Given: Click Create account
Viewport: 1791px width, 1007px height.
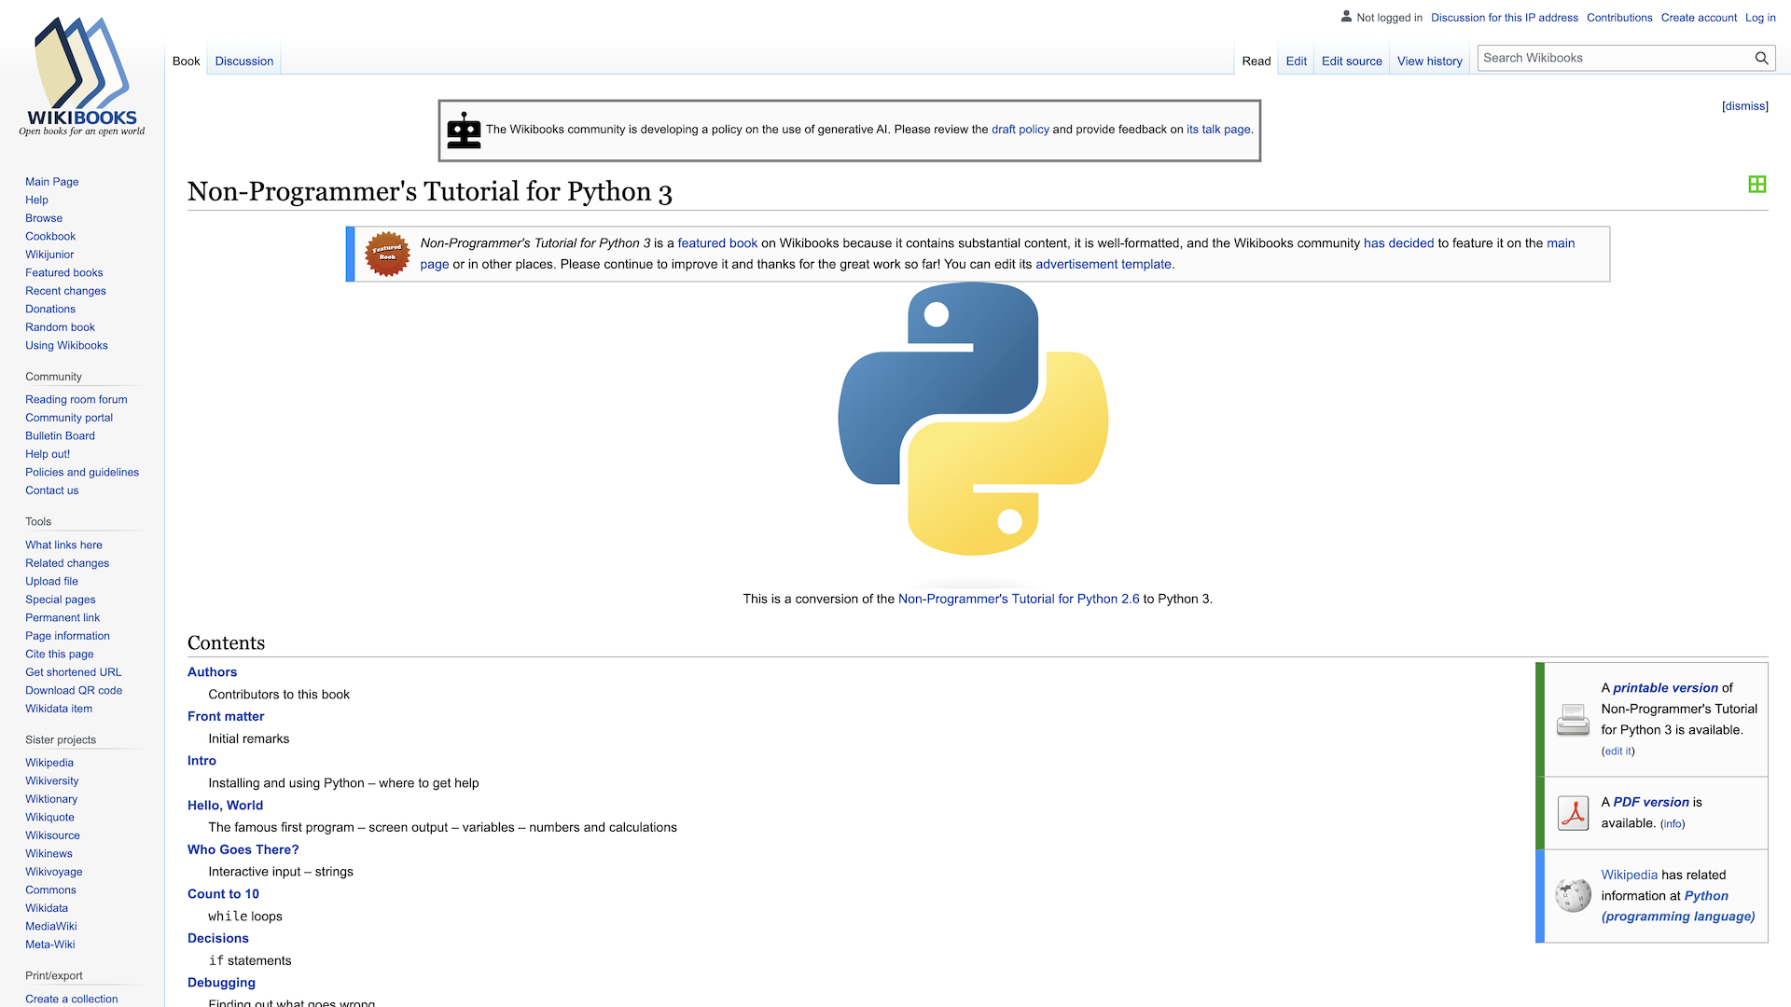Looking at the screenshot, I should click(x=1699, y=18).
